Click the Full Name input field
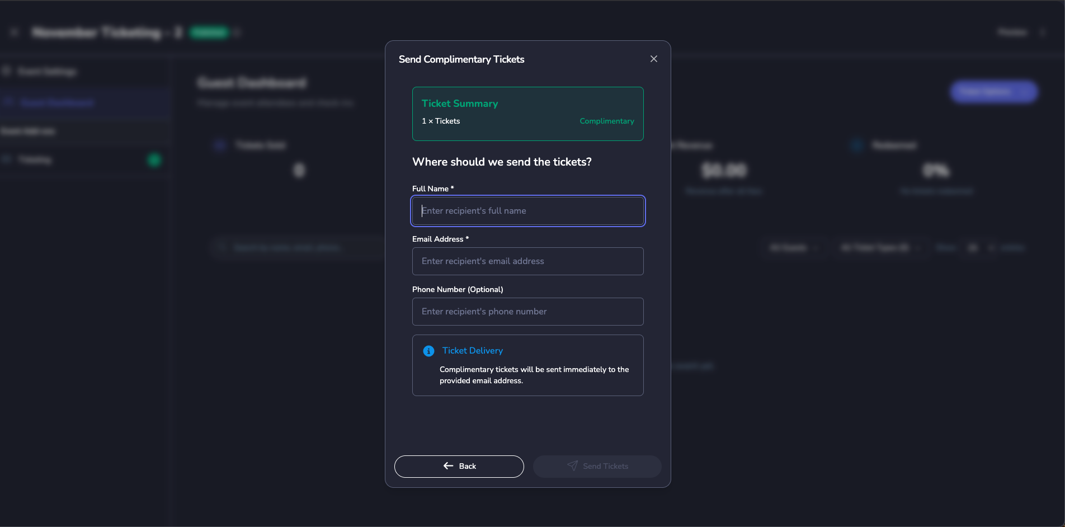 pos(527,211)
